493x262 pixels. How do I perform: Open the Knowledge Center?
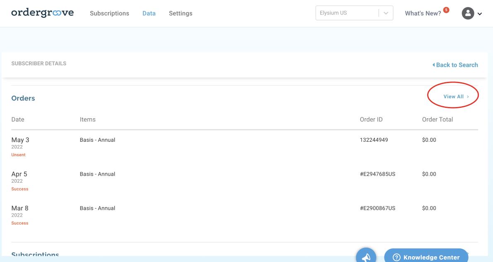click(x=431, y=257)
